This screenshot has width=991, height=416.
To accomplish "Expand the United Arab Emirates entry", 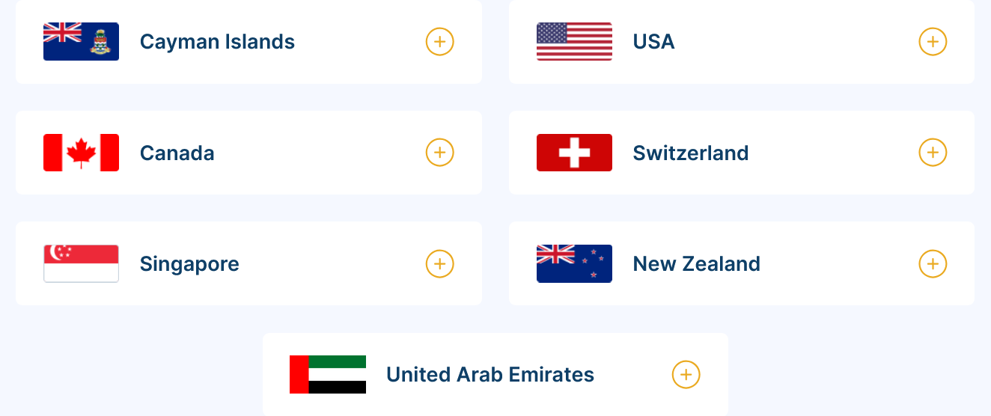I will coord(686,374).
